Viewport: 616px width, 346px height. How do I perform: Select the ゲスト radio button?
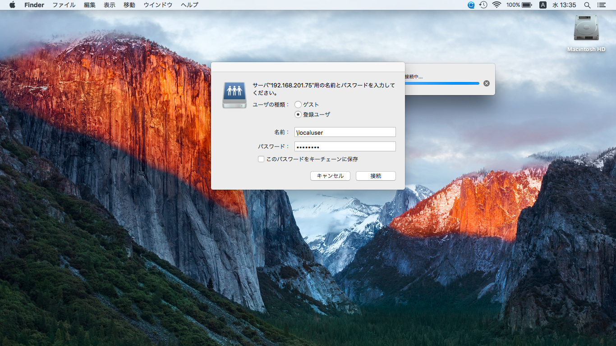click(298, 105)
